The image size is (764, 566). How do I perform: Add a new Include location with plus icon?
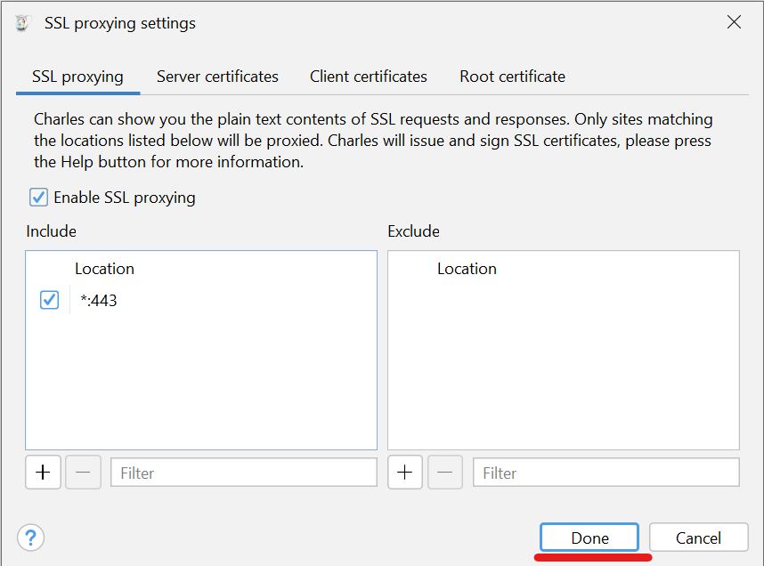[43, 473]
